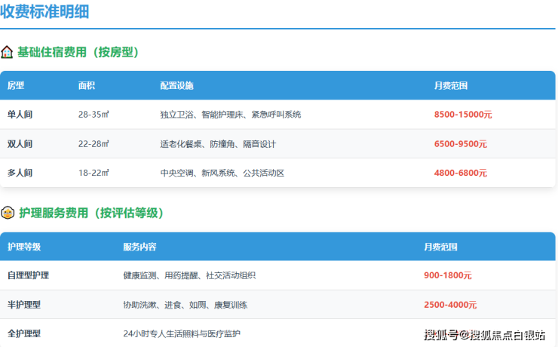Select the 半护理型 row label
The image size is (558, 347).
tap(24, 305)
